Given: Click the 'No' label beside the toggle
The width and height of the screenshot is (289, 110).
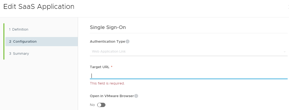Looking at the screenshot, I should point(92,105).
